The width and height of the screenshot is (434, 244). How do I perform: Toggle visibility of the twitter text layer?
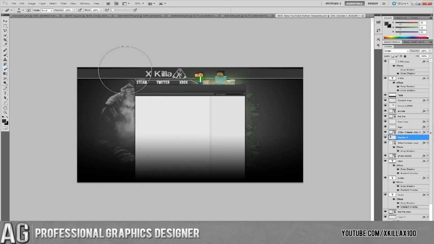[385, 178]
